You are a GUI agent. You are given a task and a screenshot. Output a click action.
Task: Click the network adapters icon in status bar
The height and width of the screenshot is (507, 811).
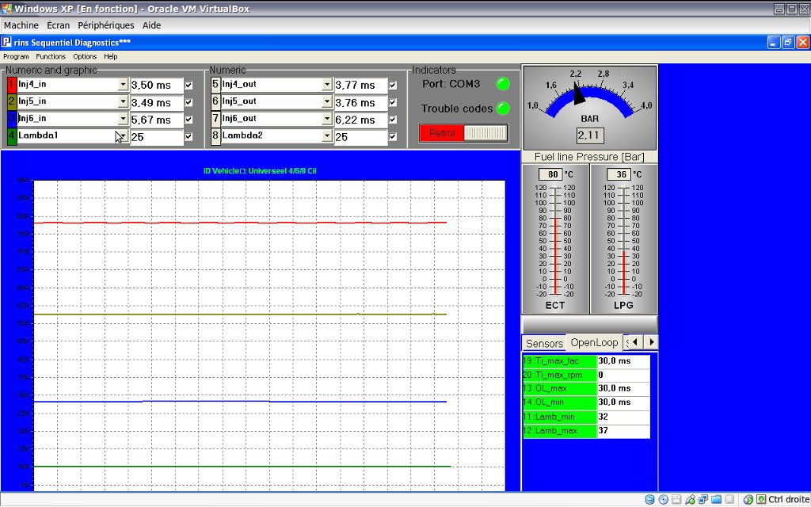(702, 499)
